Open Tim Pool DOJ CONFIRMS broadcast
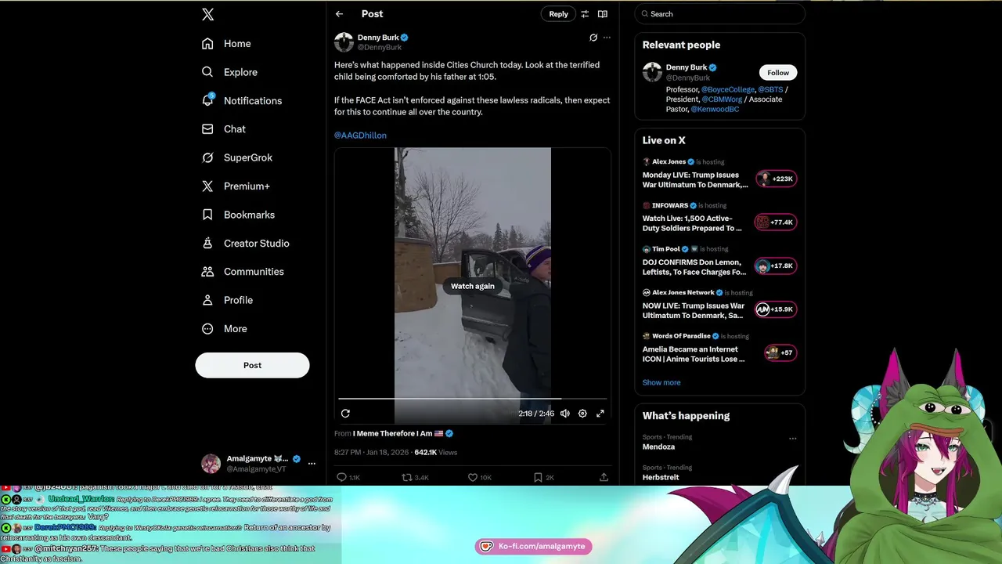 tap(694, 267)
